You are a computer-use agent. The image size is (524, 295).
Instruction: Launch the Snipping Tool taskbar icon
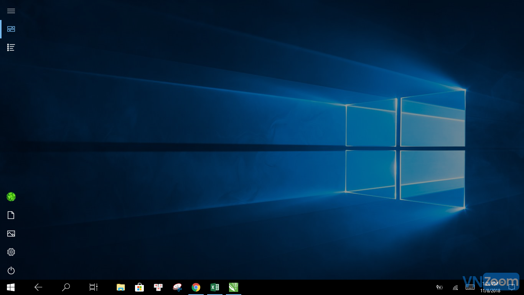[177, 287]
